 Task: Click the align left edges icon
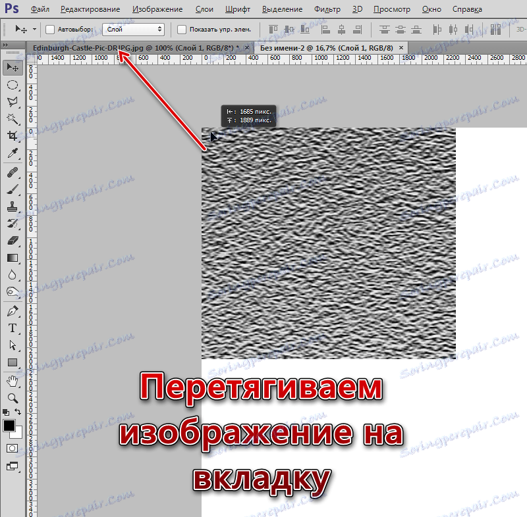(325, 30)
